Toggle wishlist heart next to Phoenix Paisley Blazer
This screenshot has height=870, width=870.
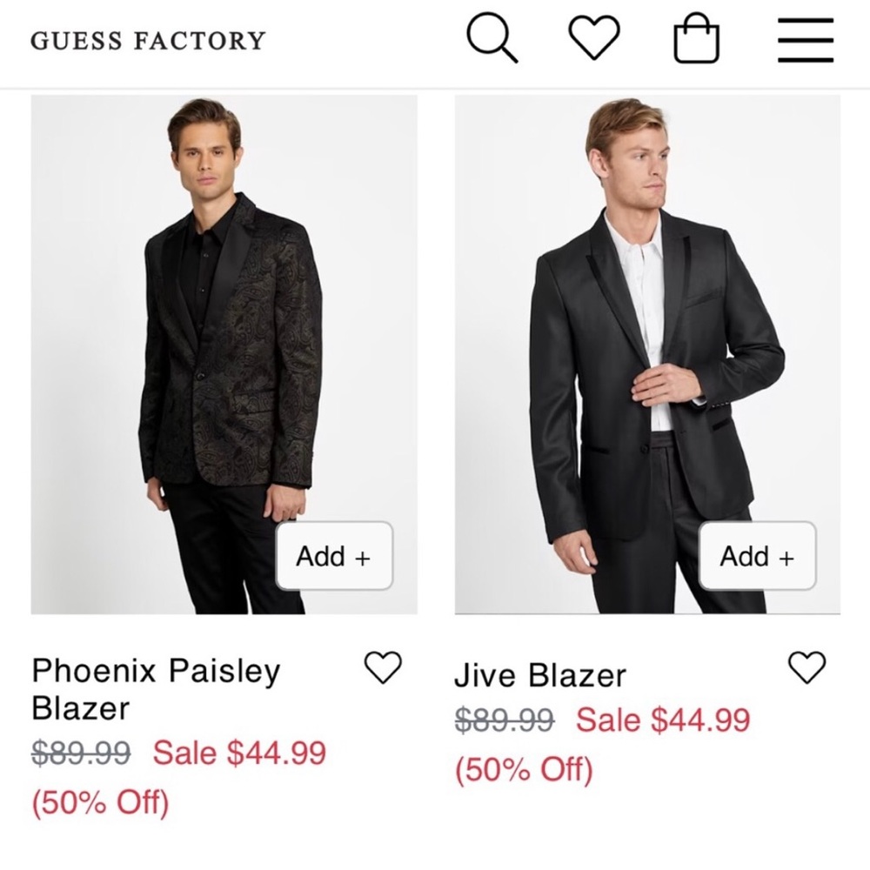[381, 666]
